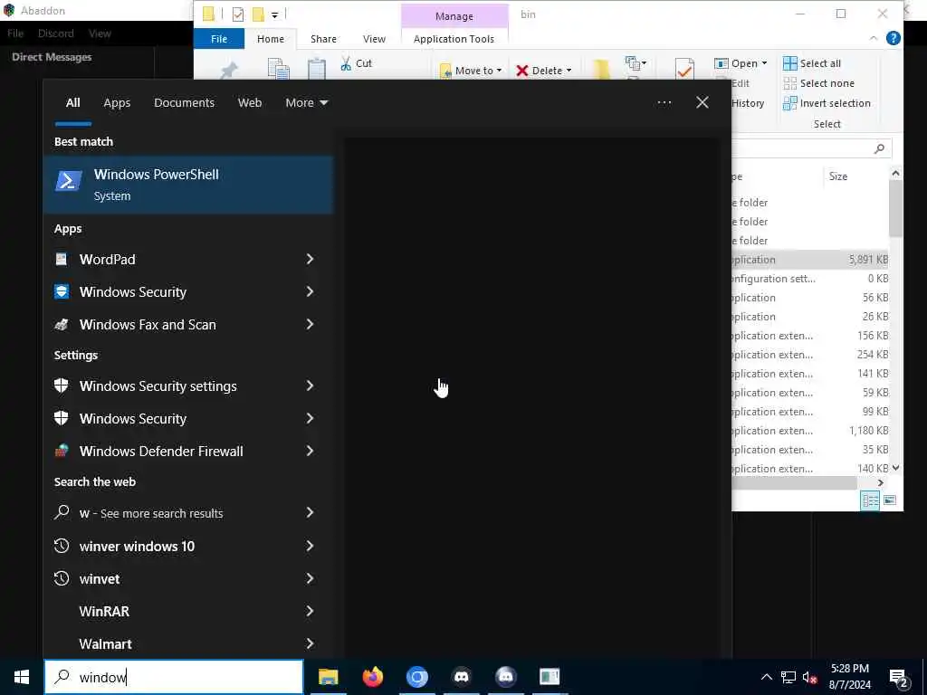The height and width of the screenshot is (695, 927).
Task: Open the Explorer Share tab
Action: [323, 38]
